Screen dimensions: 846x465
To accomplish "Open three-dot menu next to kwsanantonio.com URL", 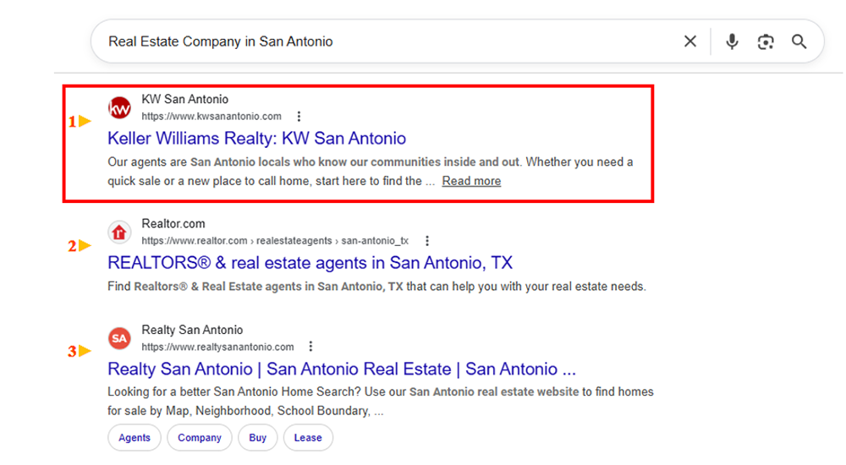I will [299, 117].
